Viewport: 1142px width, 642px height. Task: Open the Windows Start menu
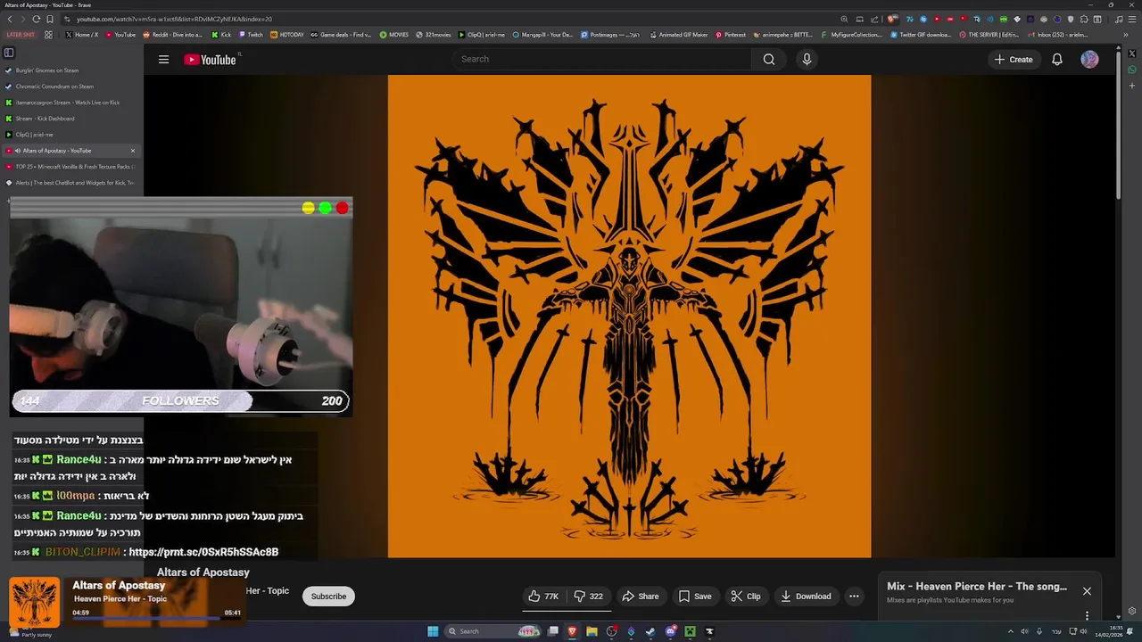click(433, 631)
